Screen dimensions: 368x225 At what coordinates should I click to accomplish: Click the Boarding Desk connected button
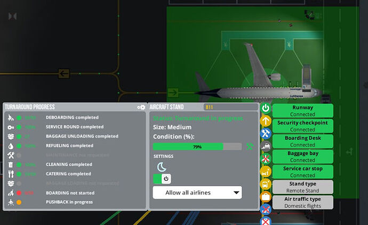pos(302,141)
